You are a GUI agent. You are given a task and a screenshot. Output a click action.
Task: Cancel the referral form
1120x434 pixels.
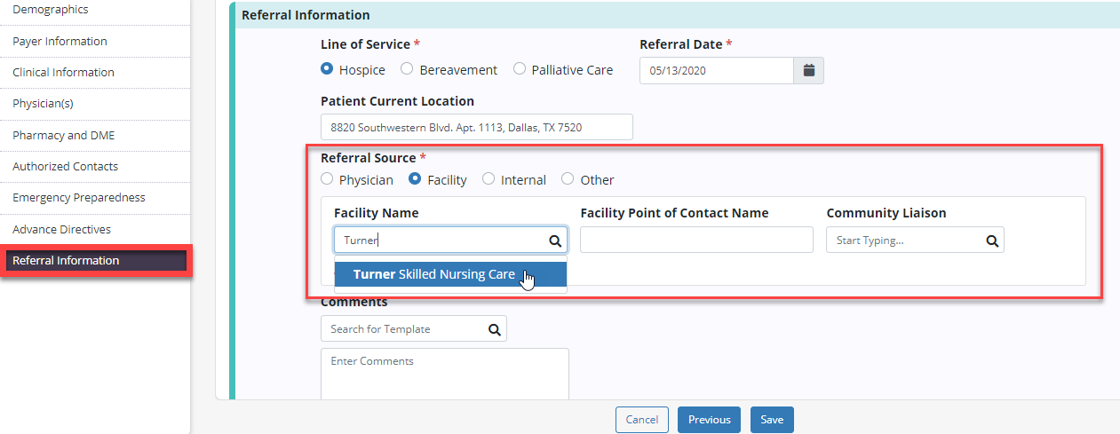(x=641, y=420)
